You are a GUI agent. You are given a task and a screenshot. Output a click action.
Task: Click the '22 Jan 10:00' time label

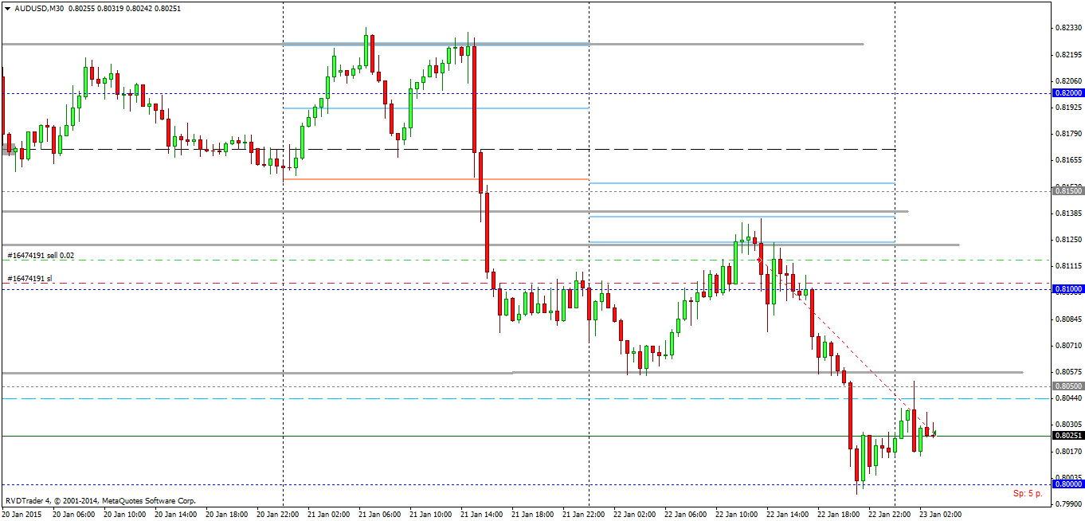point(736,515)
